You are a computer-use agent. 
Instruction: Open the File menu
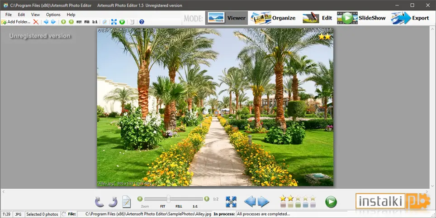[8, 15]
